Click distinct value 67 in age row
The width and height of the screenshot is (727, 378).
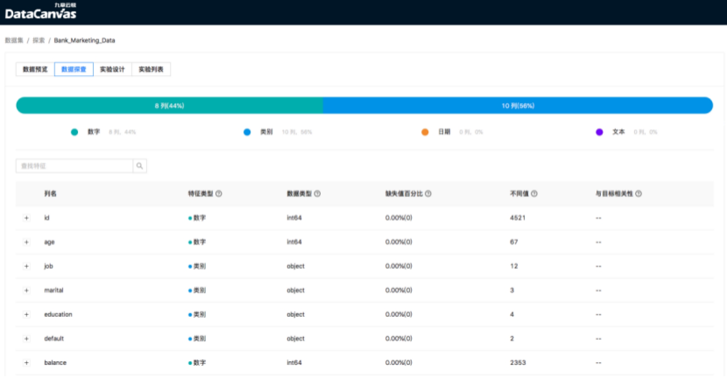(x=514, y=242)
